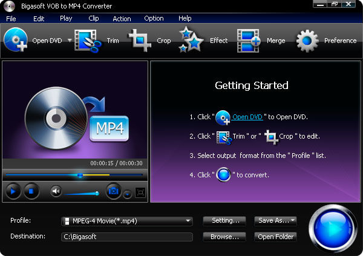This screenshot has height=256, width=363.
Task: Select the Crop tool icon in toolbar
Action: (x=140, y=41)
